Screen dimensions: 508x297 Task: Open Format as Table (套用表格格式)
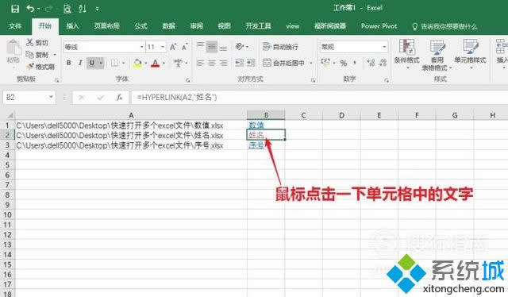pos(437,55)
